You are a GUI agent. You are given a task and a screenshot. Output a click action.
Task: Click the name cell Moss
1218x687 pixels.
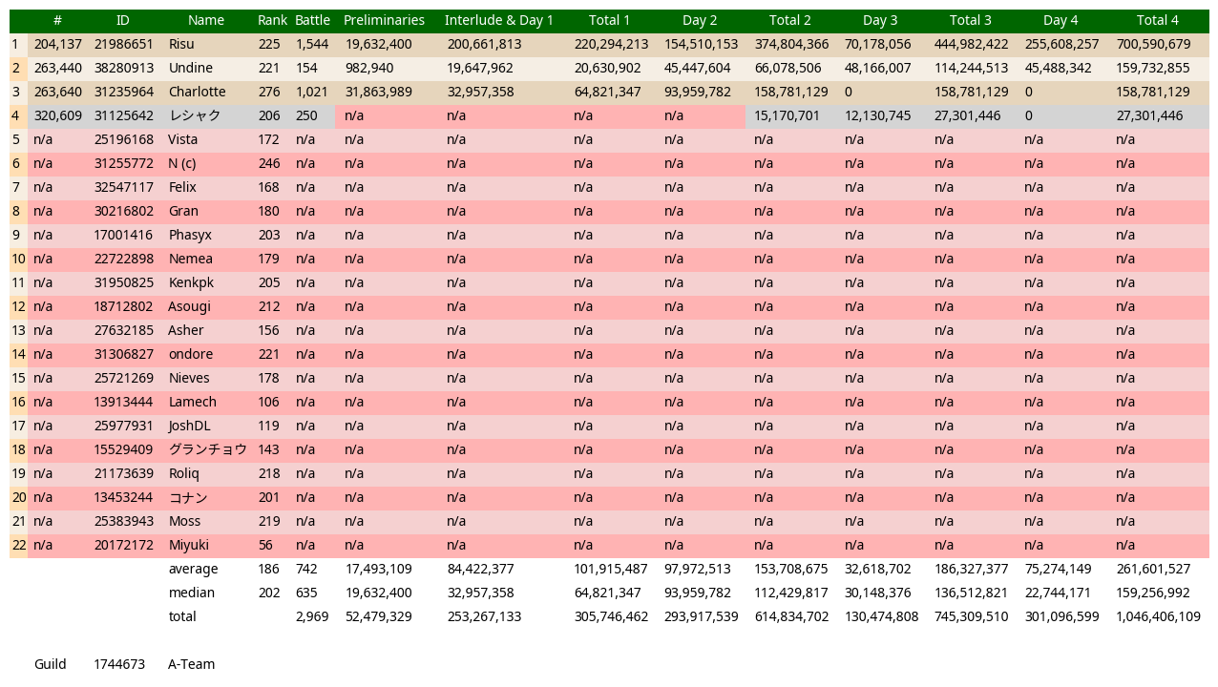[x=185, y=522]
